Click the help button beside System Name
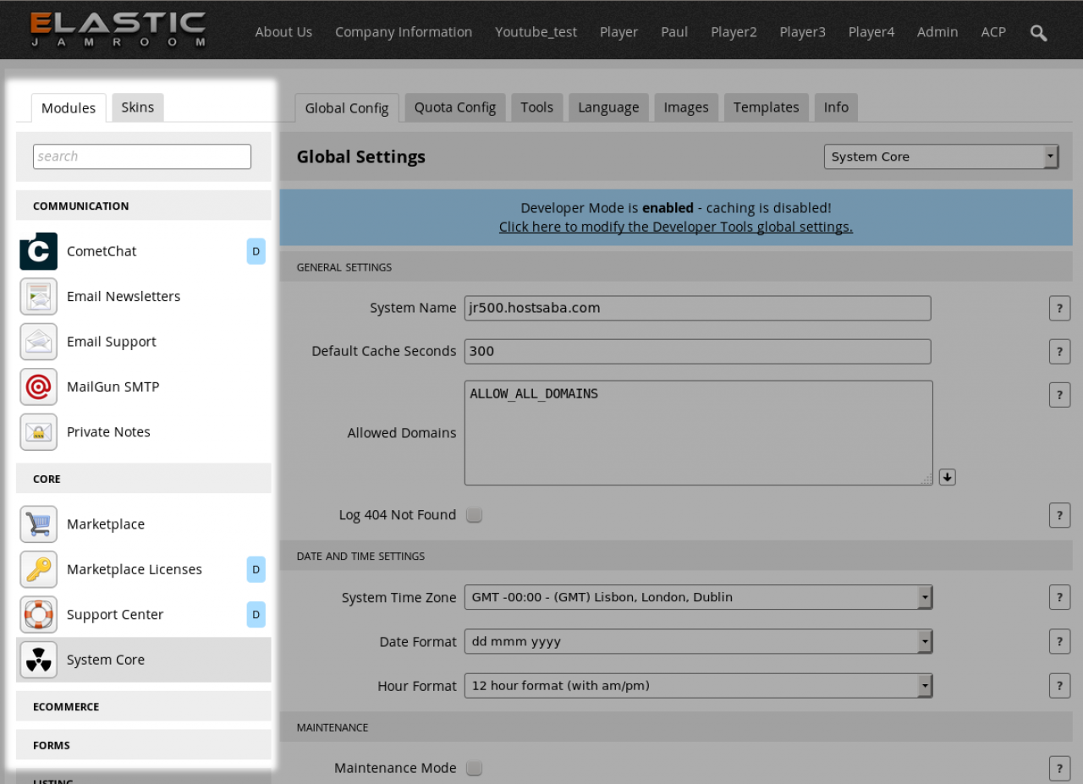This screenshot has width=1083, height=784. [1059, 309]
